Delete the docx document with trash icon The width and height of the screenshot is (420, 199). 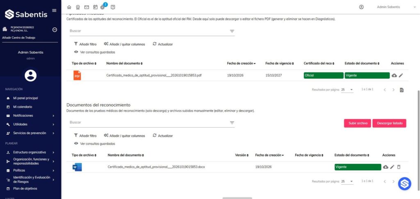click(399, 167)
